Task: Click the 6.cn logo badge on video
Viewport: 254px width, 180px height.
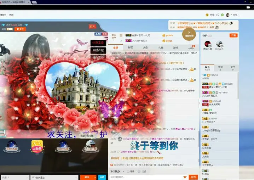Action: 101,34
